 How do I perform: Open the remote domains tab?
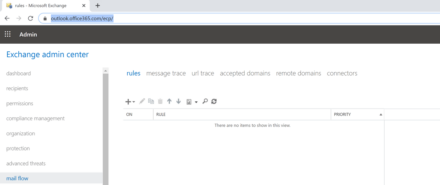click(298, 73)
